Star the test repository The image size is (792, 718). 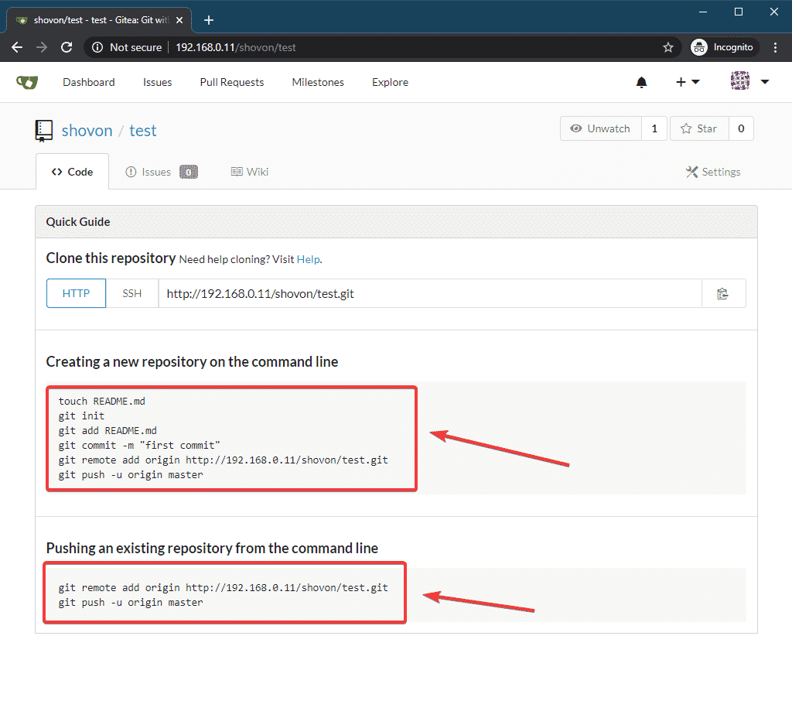(x=698, y=128)
